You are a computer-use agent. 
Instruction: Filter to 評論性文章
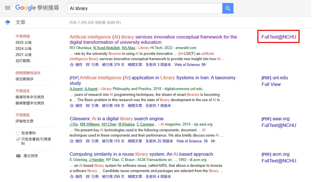point(24,121)
